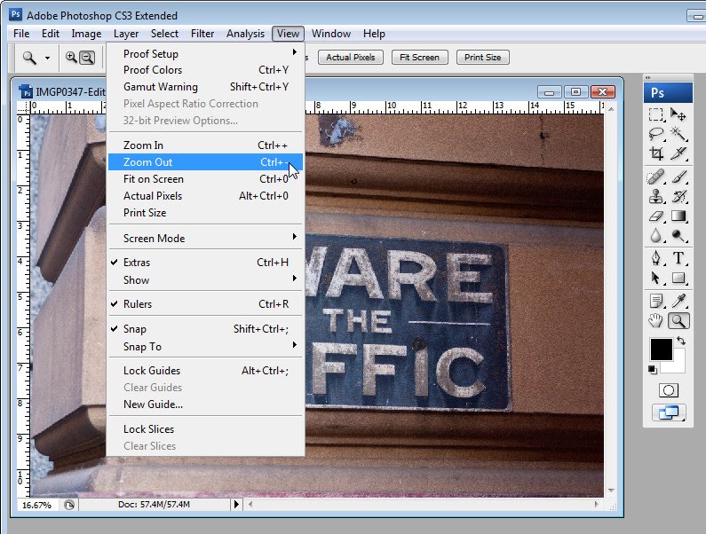Change screen mode from toolbox button
This screenshot has height=534, width=706.
pos(669,412)
